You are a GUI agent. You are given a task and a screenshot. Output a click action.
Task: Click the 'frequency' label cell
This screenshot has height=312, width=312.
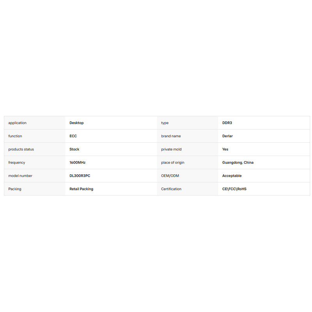pos(35,163)
